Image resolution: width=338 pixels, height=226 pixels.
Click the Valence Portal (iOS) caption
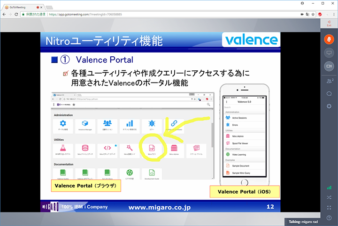point(245,192)
